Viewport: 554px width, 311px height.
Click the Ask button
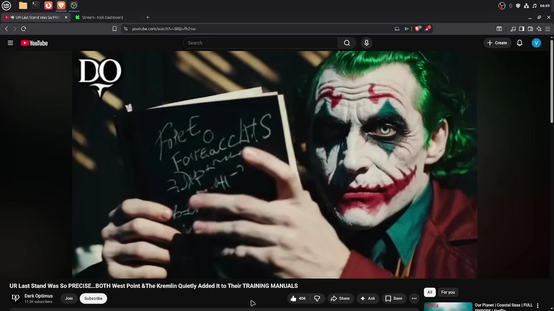367,298
